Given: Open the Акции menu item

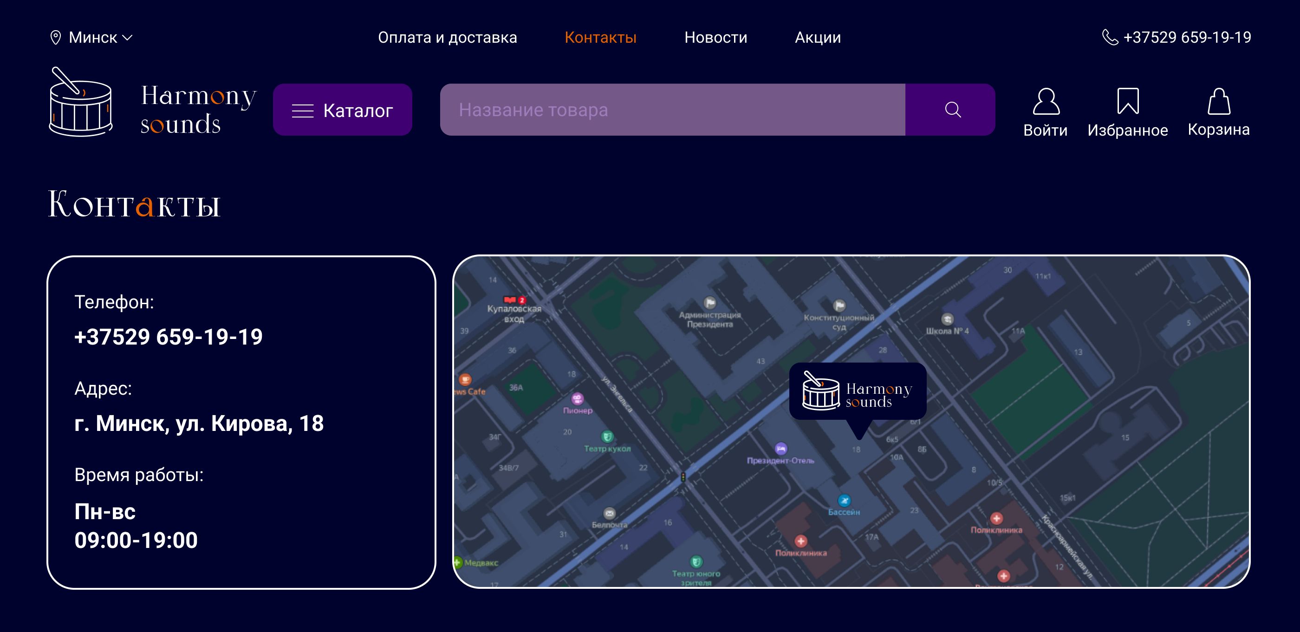Looking at the screenshot, I should point(818,37).
